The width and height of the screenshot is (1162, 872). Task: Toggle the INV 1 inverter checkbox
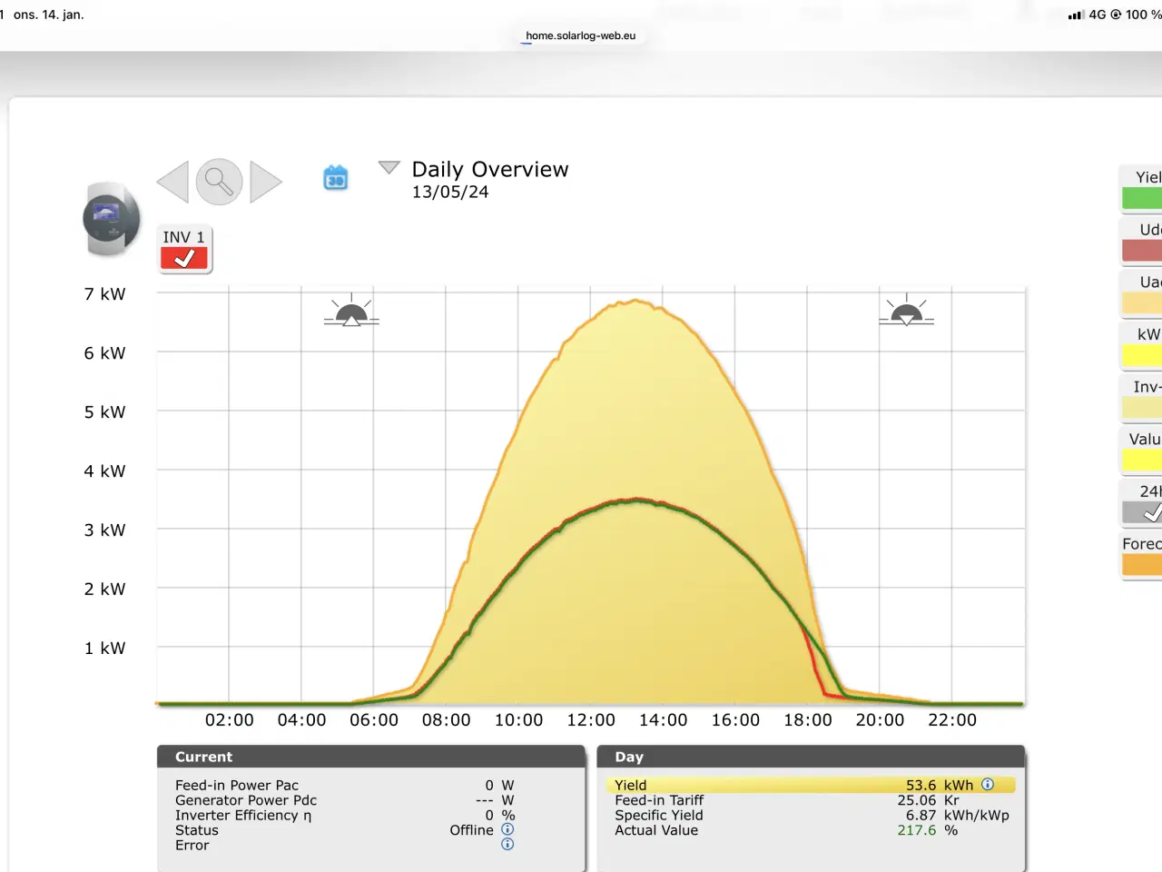coord(184,259)
